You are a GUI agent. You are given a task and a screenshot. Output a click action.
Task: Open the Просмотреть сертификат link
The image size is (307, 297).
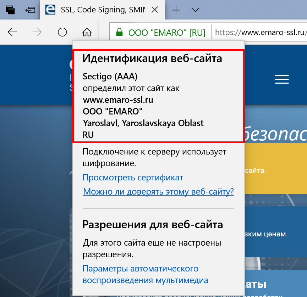pyautogui.click(x=133, y=178)
